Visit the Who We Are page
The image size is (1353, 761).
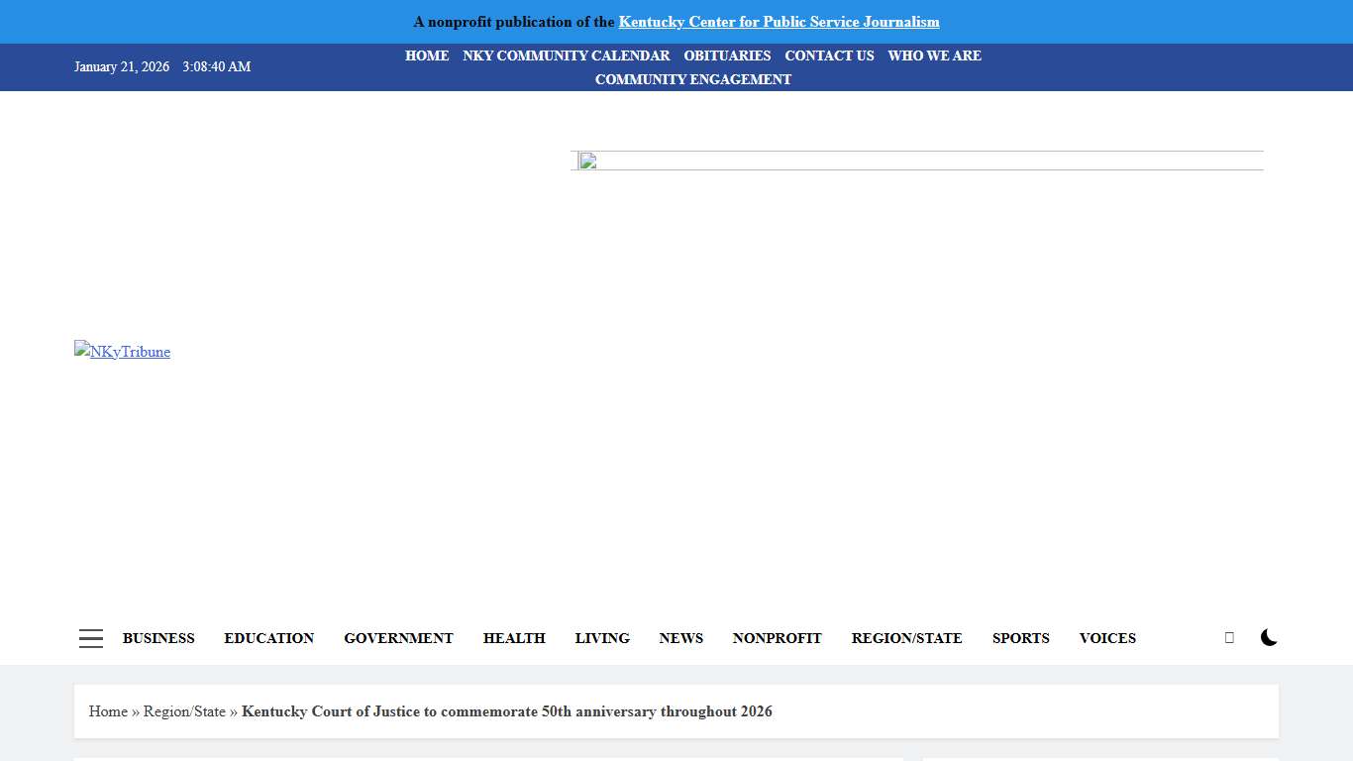tap(934, 55)
